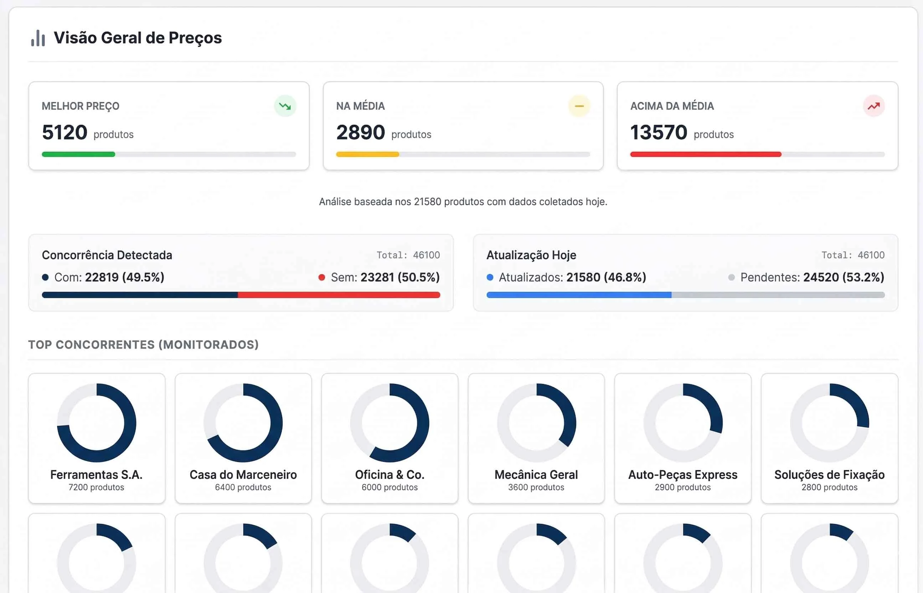
Task: Click the Ferramentas S.A. donut chart
Action: pos(96,422)
